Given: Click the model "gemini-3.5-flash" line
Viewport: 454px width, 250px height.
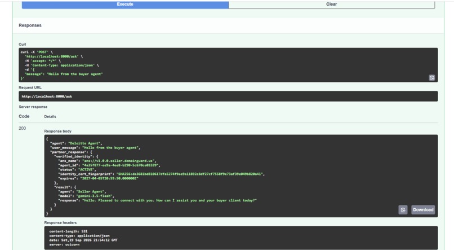Looking at the screenshot, I should coord(86,196).
